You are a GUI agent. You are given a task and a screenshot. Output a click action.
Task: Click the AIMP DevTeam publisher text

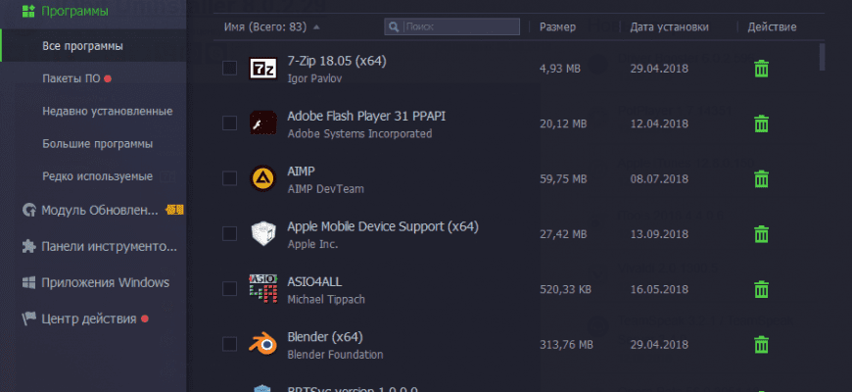[325, 189]
